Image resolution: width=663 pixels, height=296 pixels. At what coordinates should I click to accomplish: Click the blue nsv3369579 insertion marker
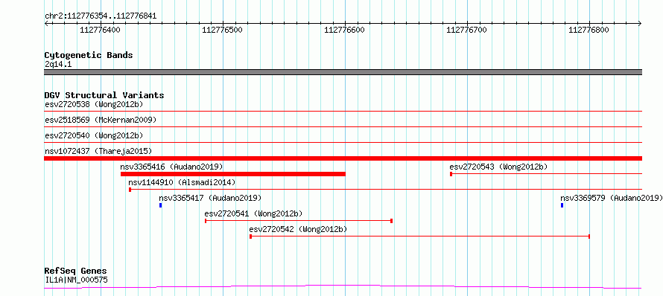point(562,205)
